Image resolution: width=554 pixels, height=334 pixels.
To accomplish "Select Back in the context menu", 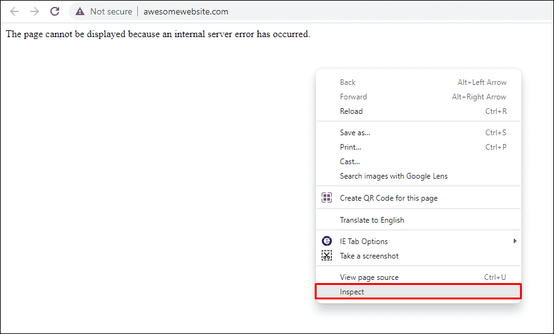I will point(419,82).
